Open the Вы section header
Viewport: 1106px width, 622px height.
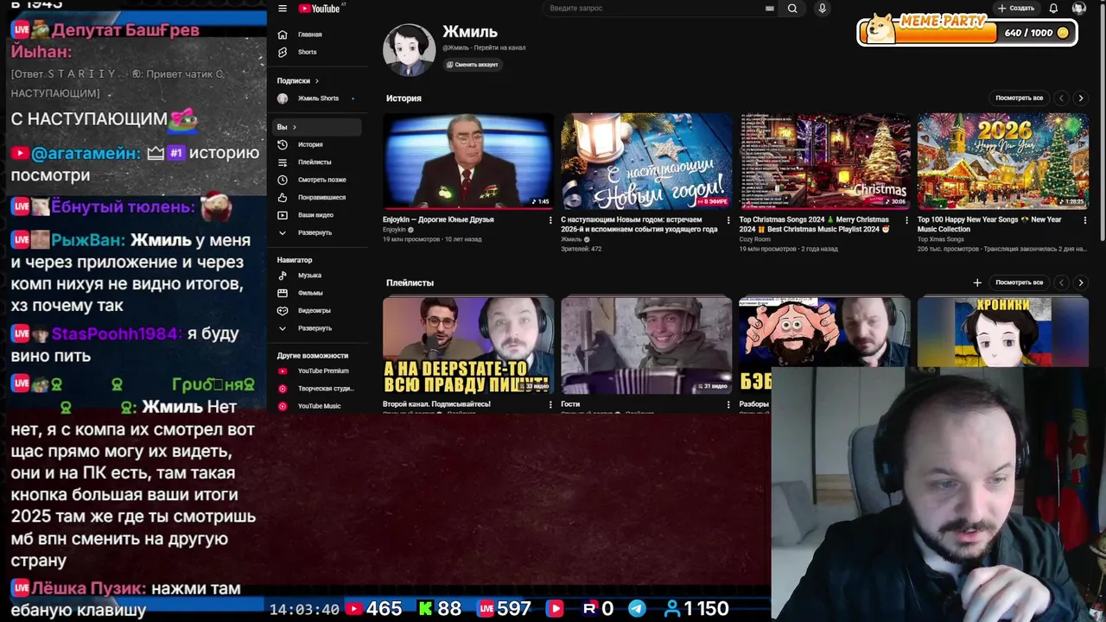(317, 127)
